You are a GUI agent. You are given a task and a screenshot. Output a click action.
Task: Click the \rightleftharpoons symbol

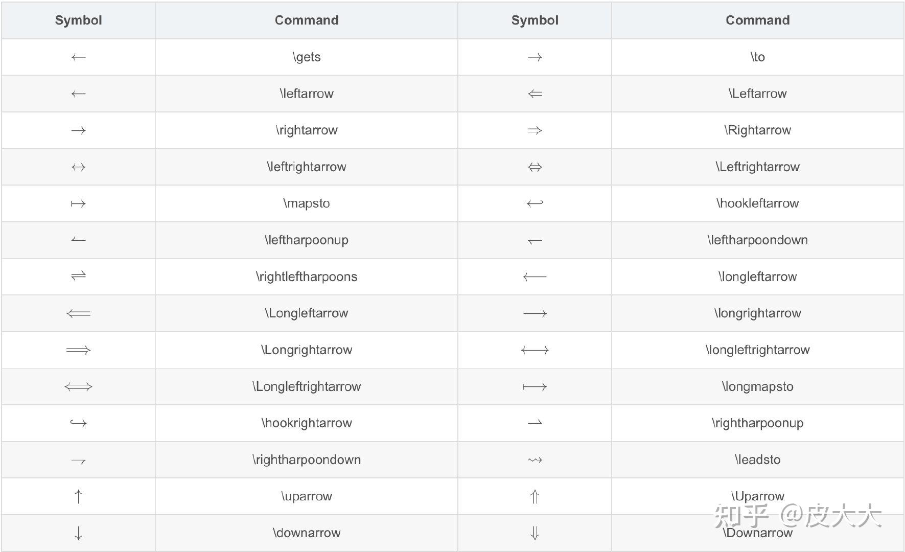pyautogui.click(x=78, y=277)
